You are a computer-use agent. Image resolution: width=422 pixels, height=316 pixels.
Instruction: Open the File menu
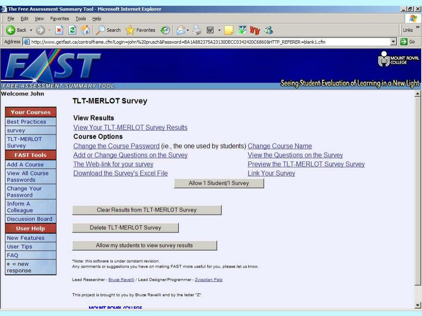click(11, 19)
